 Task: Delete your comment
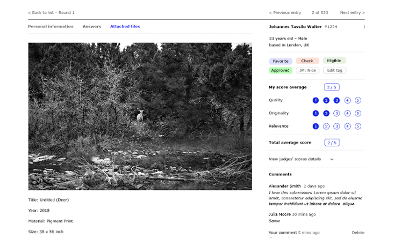coord(358,233)
